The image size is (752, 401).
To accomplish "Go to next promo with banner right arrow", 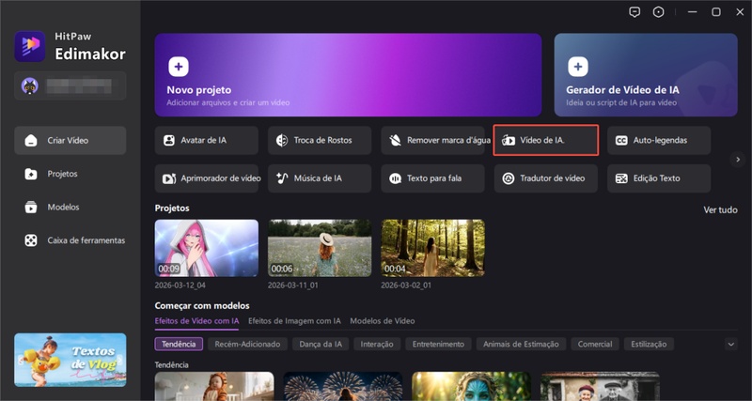I will (x=121, y=361).
